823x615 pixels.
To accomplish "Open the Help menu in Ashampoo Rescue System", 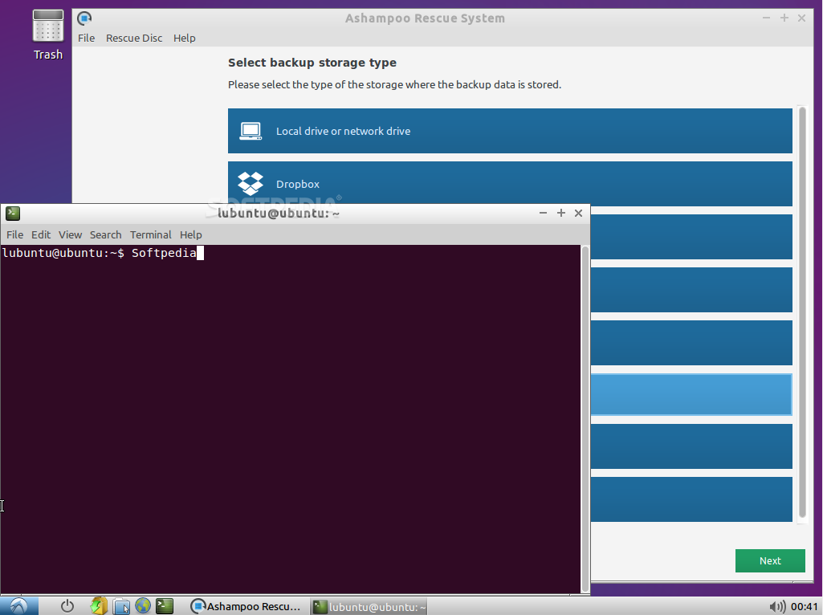I will pos(184,39).
